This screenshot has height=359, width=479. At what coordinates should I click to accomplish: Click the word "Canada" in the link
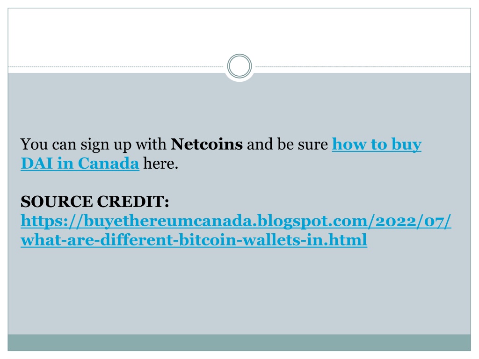pos(109,163)
